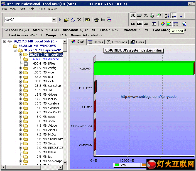Collapse the system32 folder node
This screenshot has height=171, width=196.
(15, 50)
